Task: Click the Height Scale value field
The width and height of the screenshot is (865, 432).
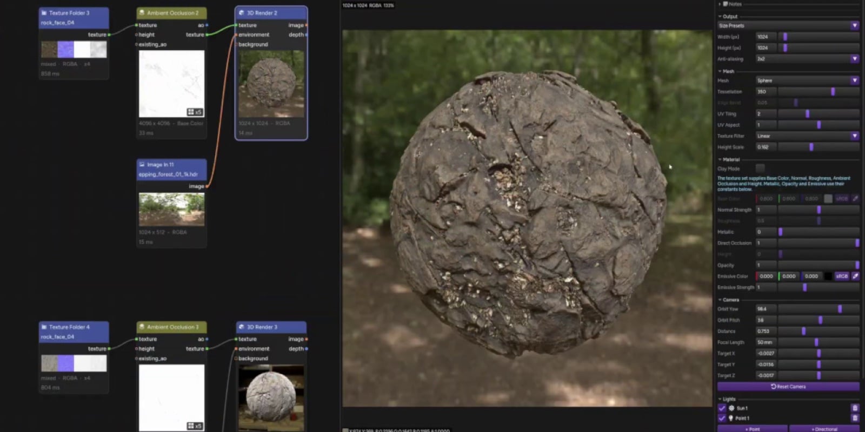Action: pyautogui.click(x=766, y=147)
